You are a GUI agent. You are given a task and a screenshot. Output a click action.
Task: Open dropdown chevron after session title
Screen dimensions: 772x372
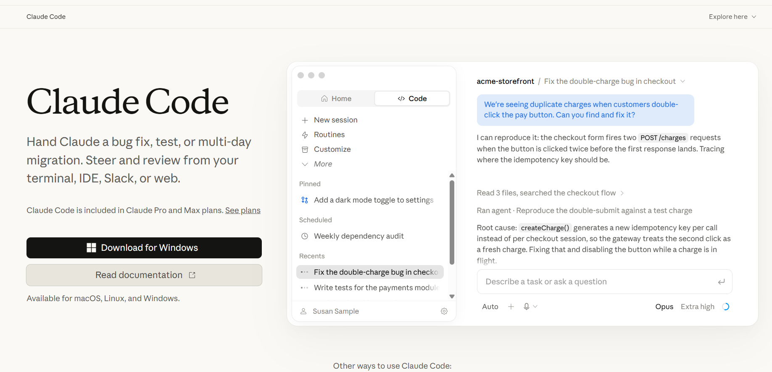[683, 81]
